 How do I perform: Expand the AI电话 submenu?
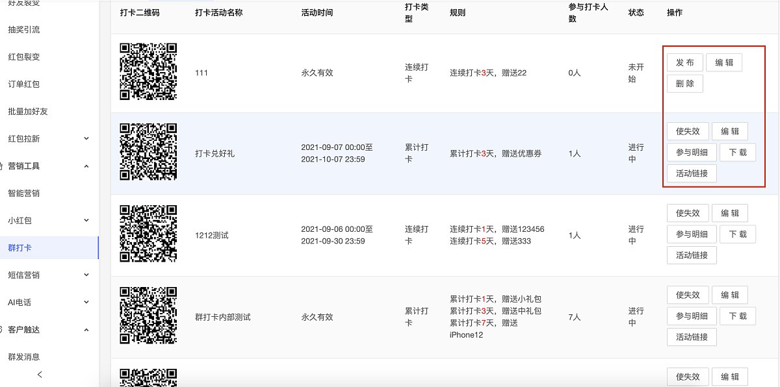pos(86,303)
